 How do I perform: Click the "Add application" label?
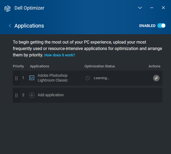50,95
